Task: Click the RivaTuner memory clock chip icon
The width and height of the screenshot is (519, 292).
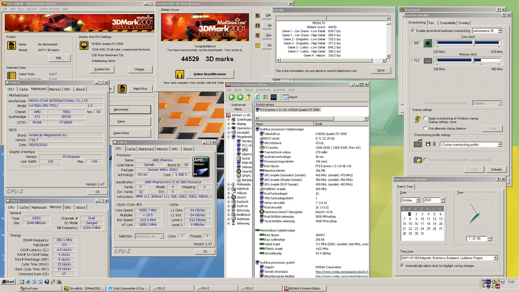Action: coord(428,61)
